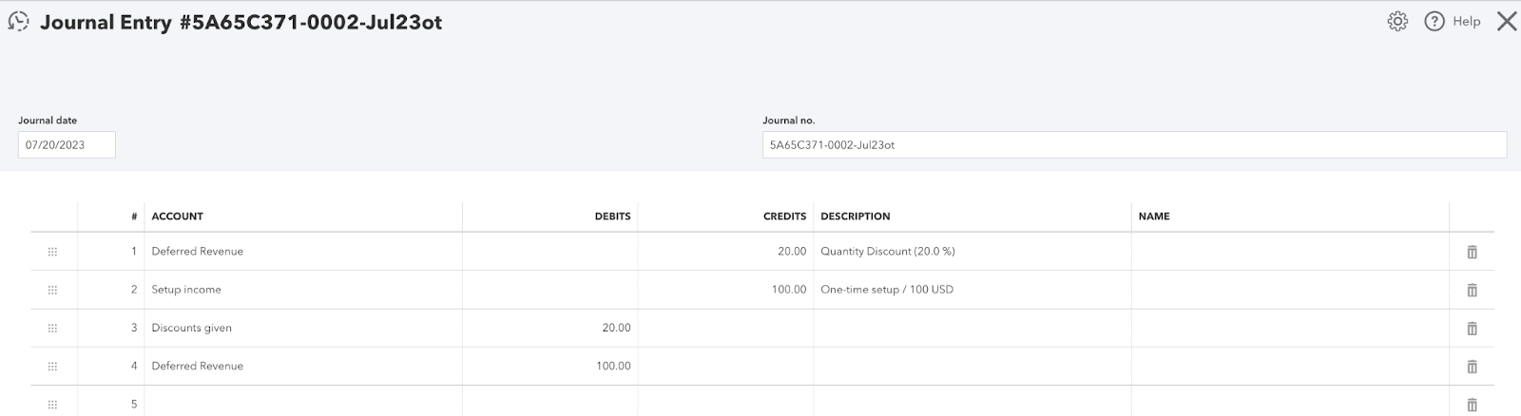
Task: Open the settings gear icon
Action: pyautogui.click(x=1396, y=21)
